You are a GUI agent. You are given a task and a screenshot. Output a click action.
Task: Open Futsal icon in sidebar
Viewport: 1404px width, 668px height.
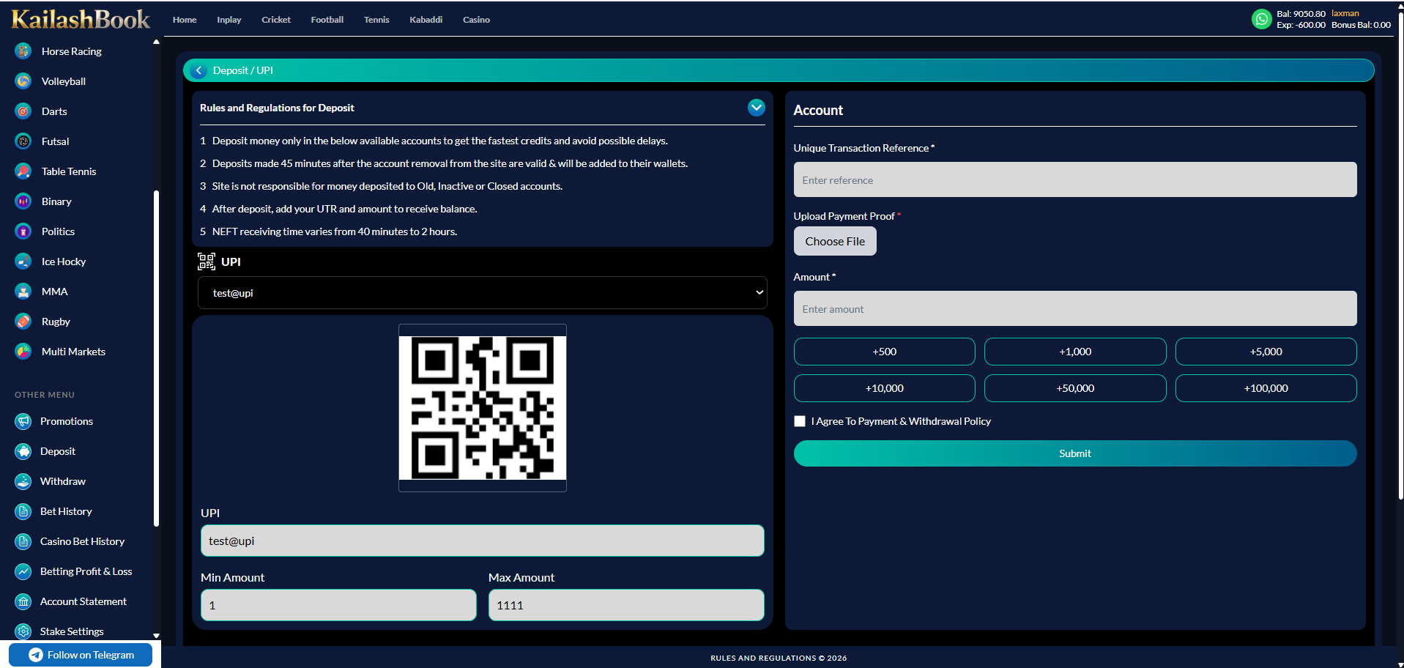click(23, 141)
